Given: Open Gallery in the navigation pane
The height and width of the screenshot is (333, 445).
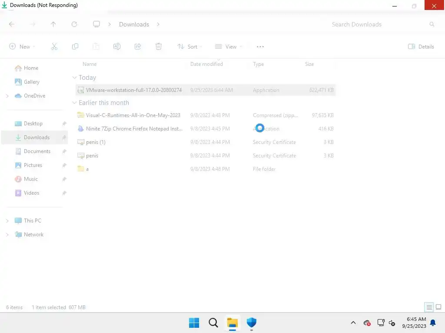Looking at the screenshot, I should pos(31,82).
